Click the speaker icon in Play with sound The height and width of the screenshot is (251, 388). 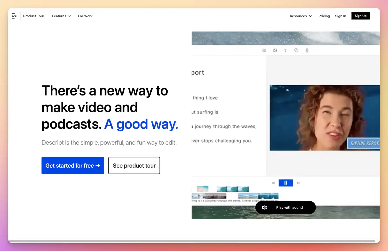click(x=265, y=207)
